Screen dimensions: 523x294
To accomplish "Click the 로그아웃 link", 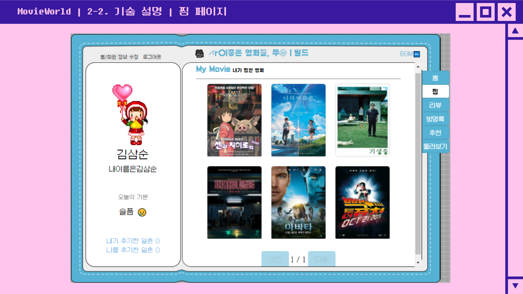I will (x=152, y=57).
